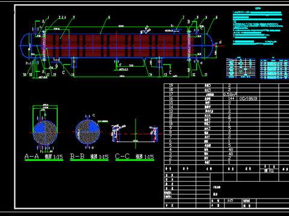Select nozzle d on the right head
The height and width of the screenshot is (216, 289).
(x=214, y=46)
